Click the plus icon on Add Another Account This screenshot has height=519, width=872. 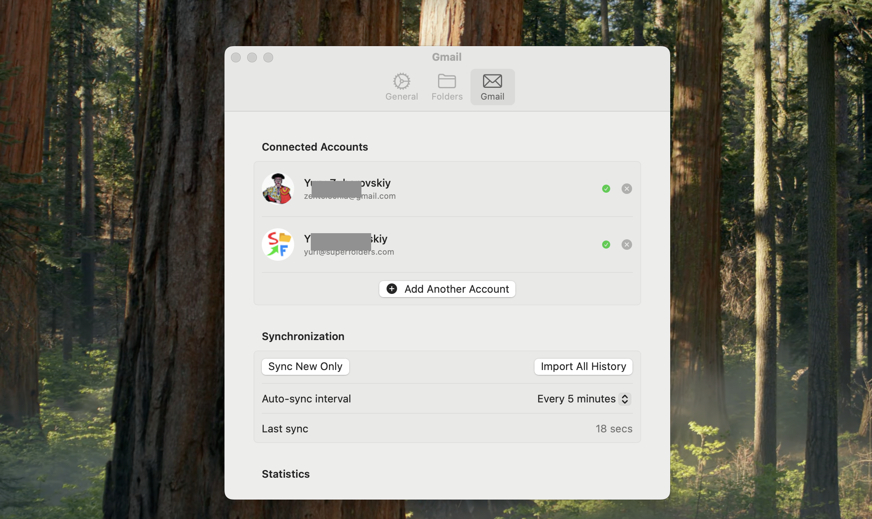click(x=392, y=289)
